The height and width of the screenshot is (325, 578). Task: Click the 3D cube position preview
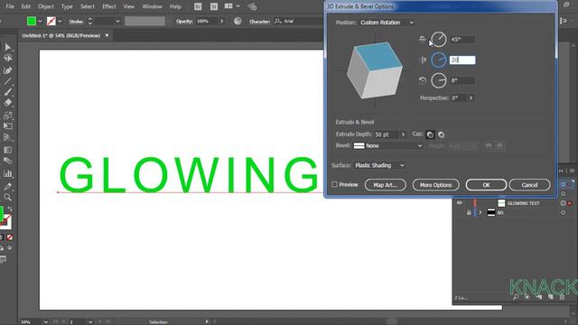coord(375,70)
